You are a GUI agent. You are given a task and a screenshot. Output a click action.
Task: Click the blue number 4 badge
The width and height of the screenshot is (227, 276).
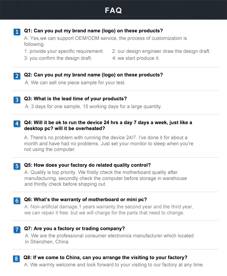(17, 124)
